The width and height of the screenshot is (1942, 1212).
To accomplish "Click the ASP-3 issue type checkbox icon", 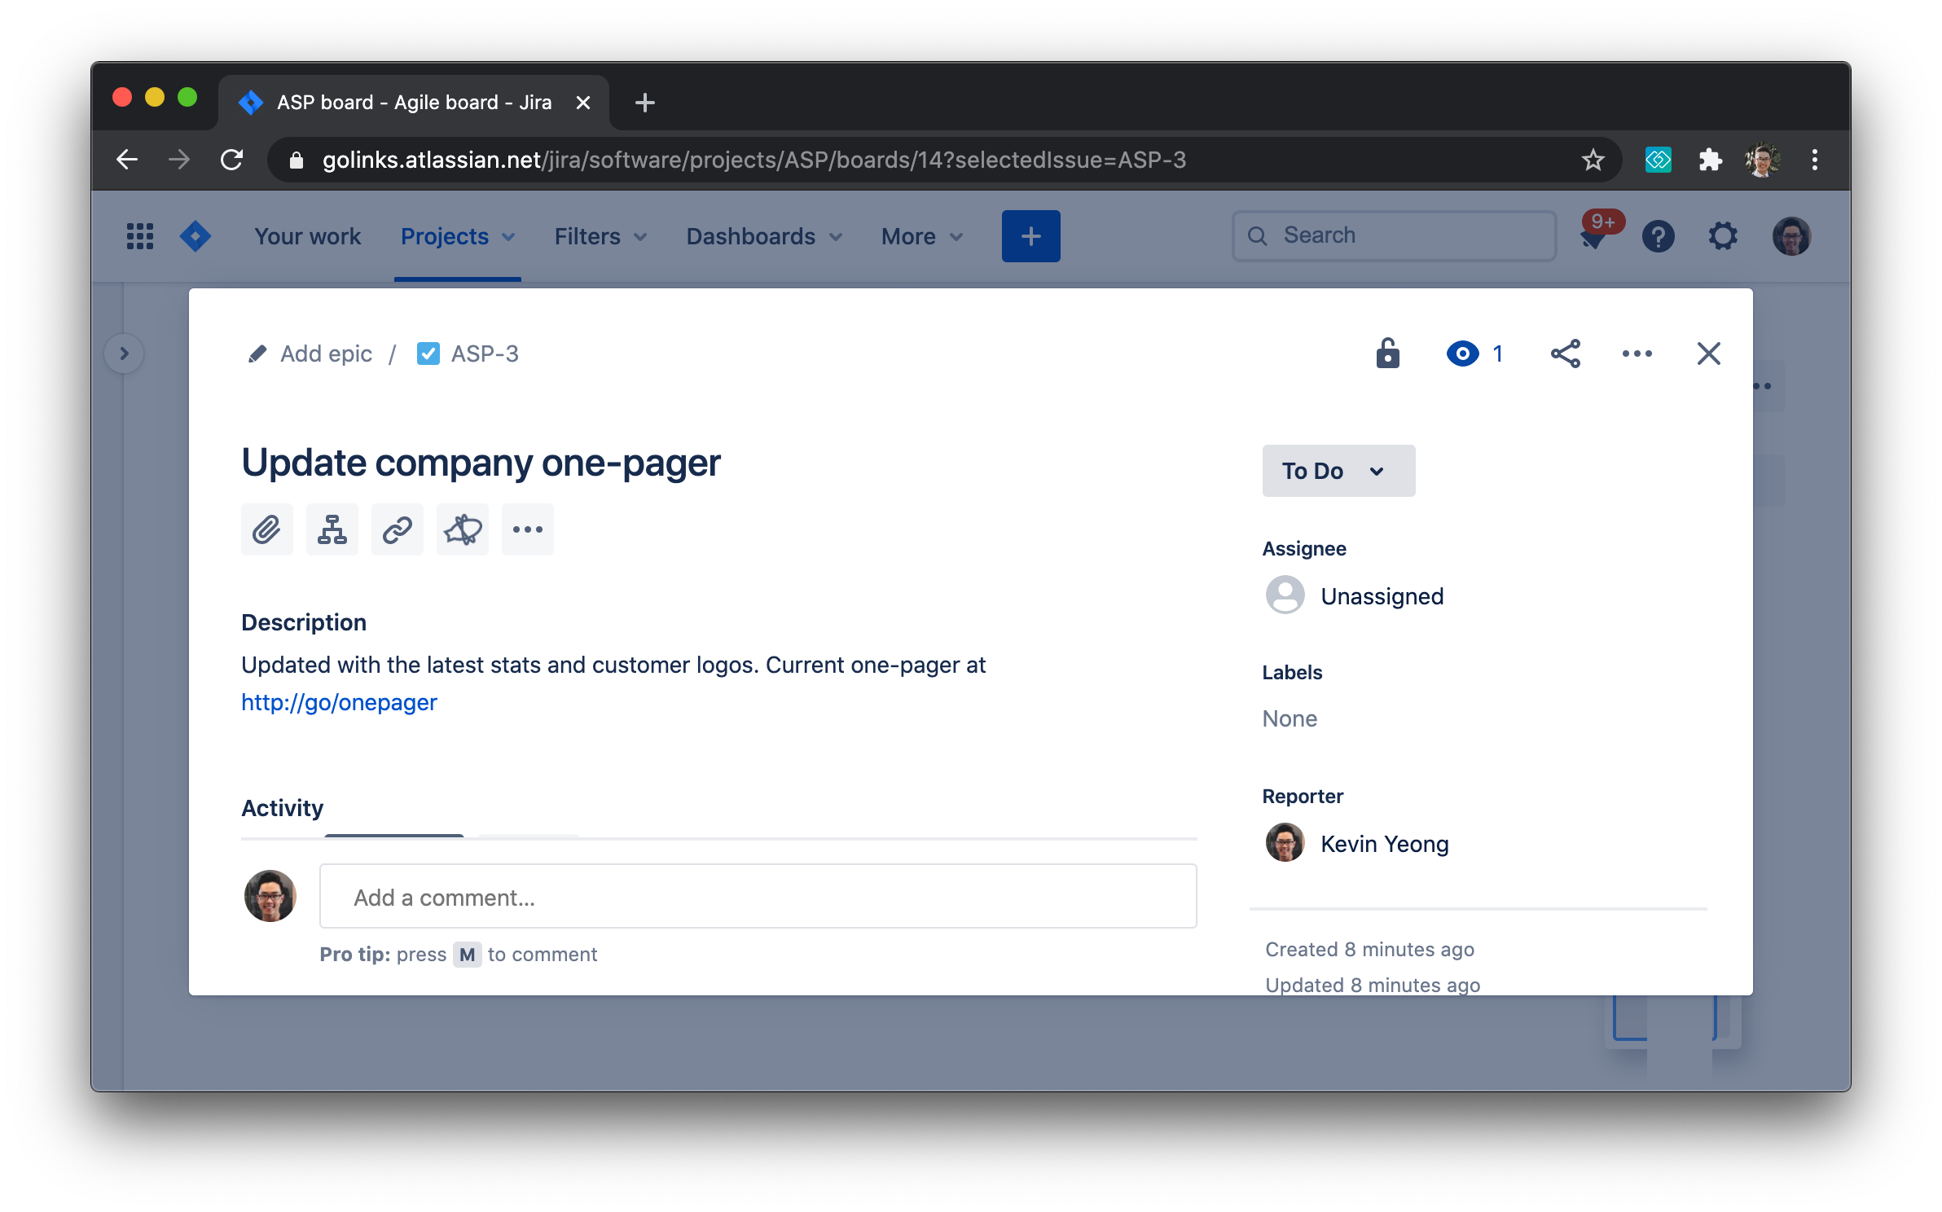I will click(x=428, y=353).
